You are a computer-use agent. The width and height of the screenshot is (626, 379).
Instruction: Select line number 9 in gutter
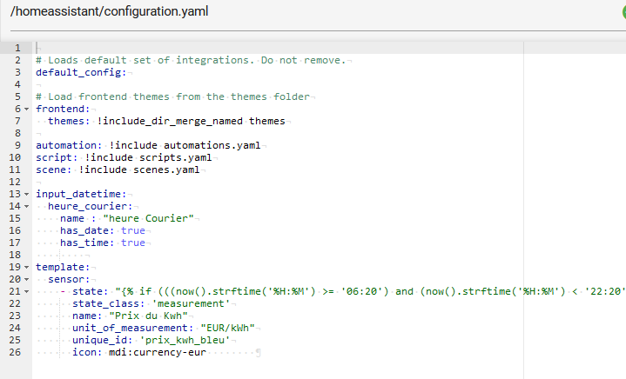(x=17, y=145)
